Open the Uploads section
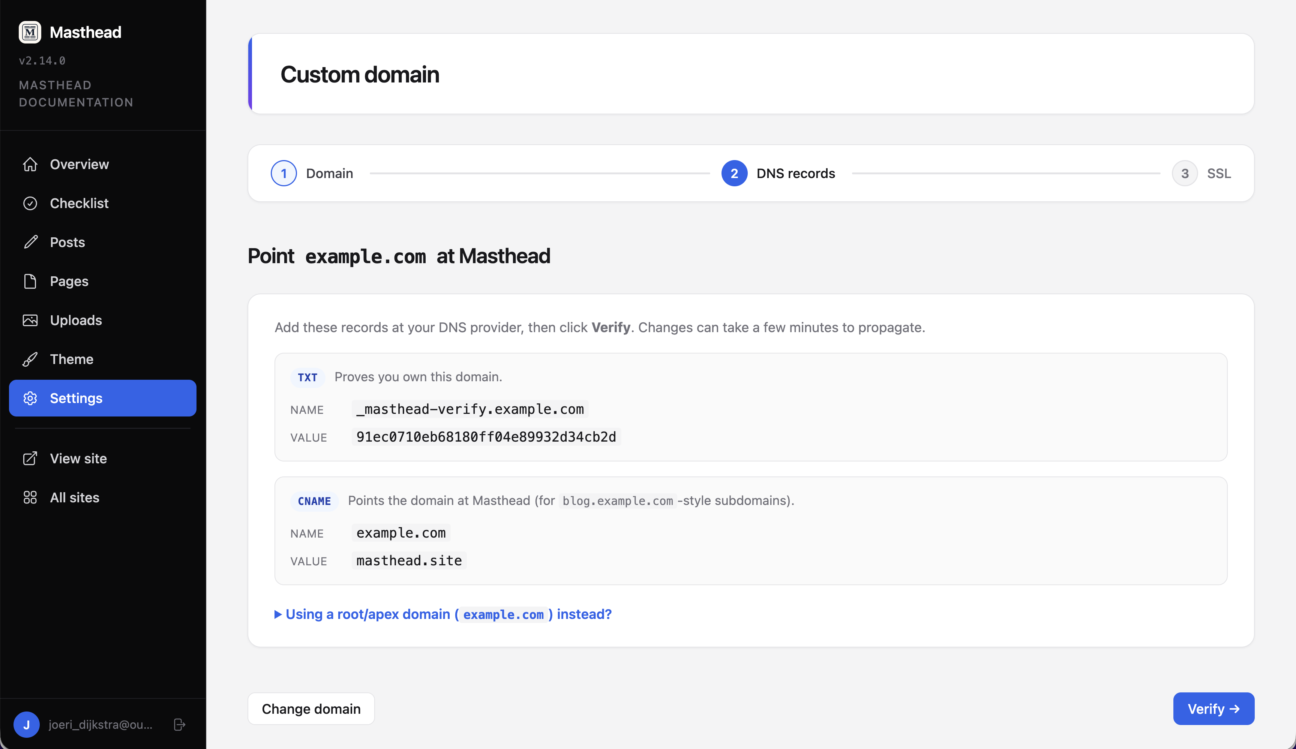The width and height of the screenshot is (1296, 749). pos(103,320)
